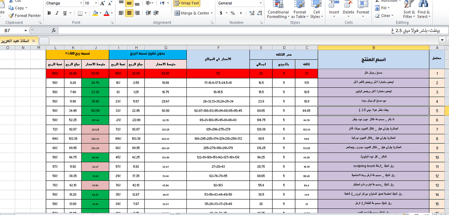
Task: Select the استاذ عبد العزيز workbook tab
Action: [x=16, y=40]
